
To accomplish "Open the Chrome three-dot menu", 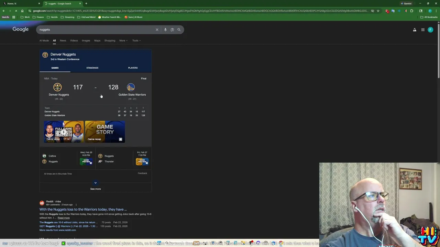I will [436, 11].
